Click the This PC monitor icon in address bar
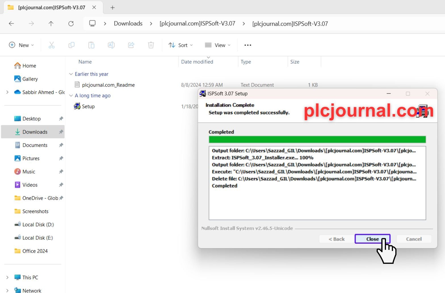 [x=92, y=23]
